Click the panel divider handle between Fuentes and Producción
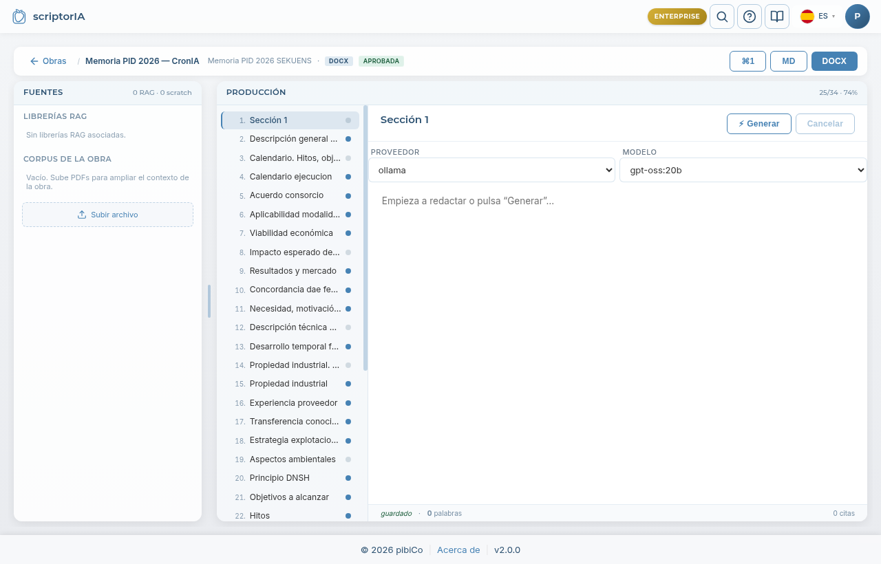The width and height of the screenshot is (881, 564). (209, 301)
